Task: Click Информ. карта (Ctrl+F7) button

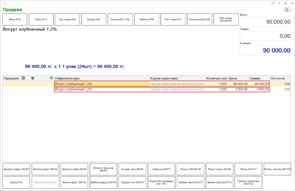Action: [190, 182]
